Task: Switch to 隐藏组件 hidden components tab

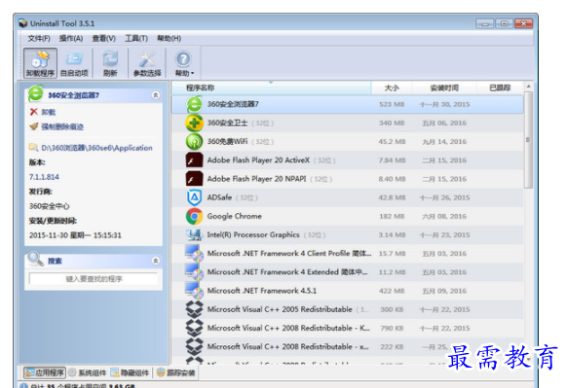Action: 130,372
